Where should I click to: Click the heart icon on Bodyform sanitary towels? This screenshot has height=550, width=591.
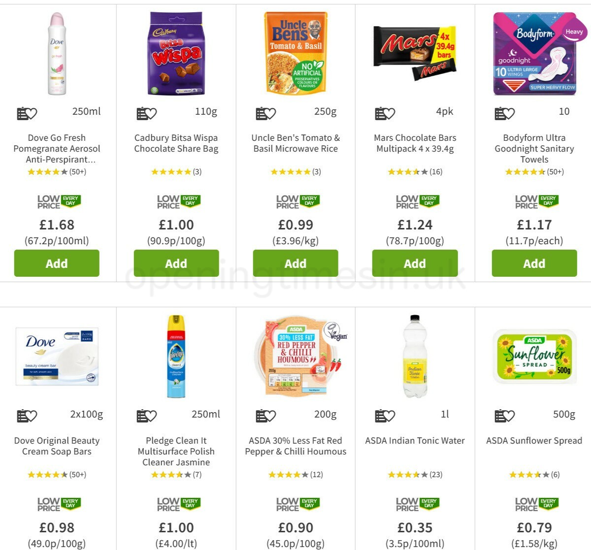click(x=509, y=113)
